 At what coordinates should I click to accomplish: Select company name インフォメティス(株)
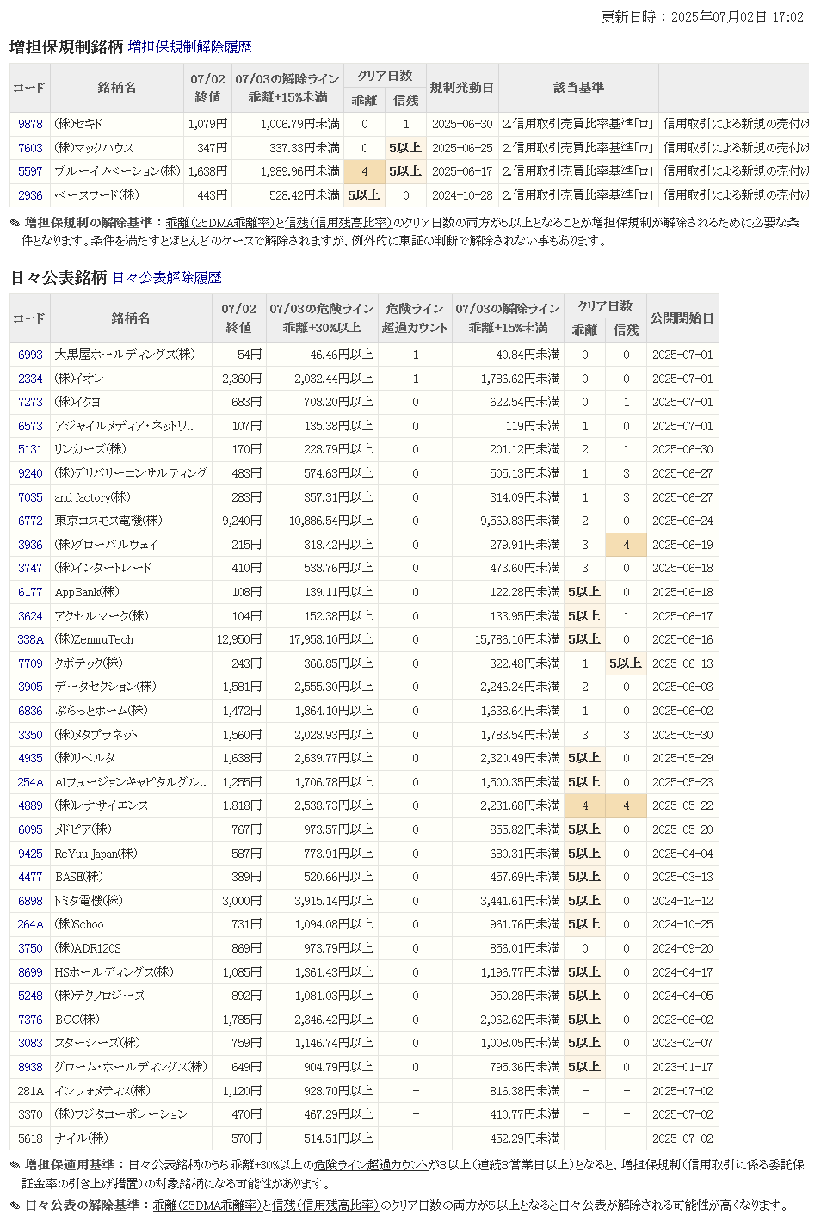[x=102, y=1091]
